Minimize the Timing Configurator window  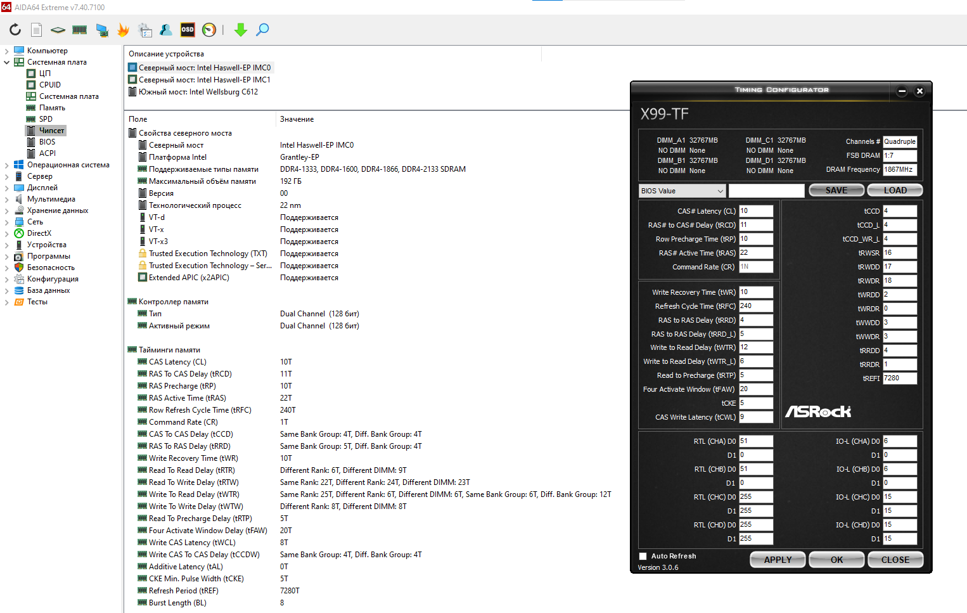tap(902, 91)
